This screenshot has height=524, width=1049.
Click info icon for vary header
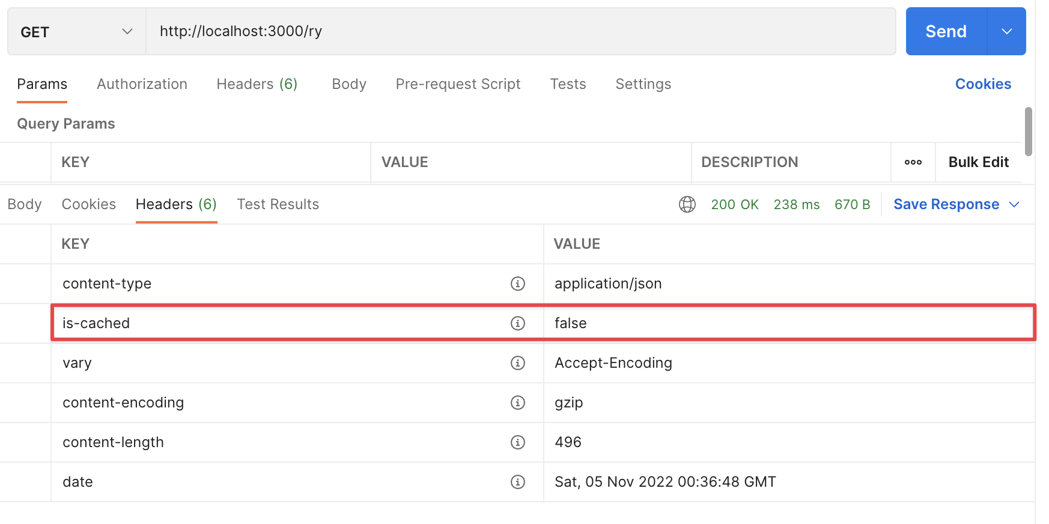[517, 363]
